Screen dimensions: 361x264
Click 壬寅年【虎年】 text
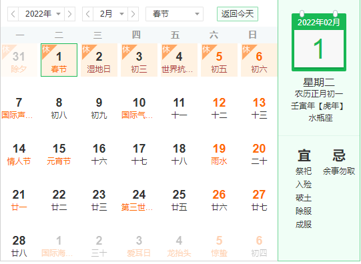[318, 106]
